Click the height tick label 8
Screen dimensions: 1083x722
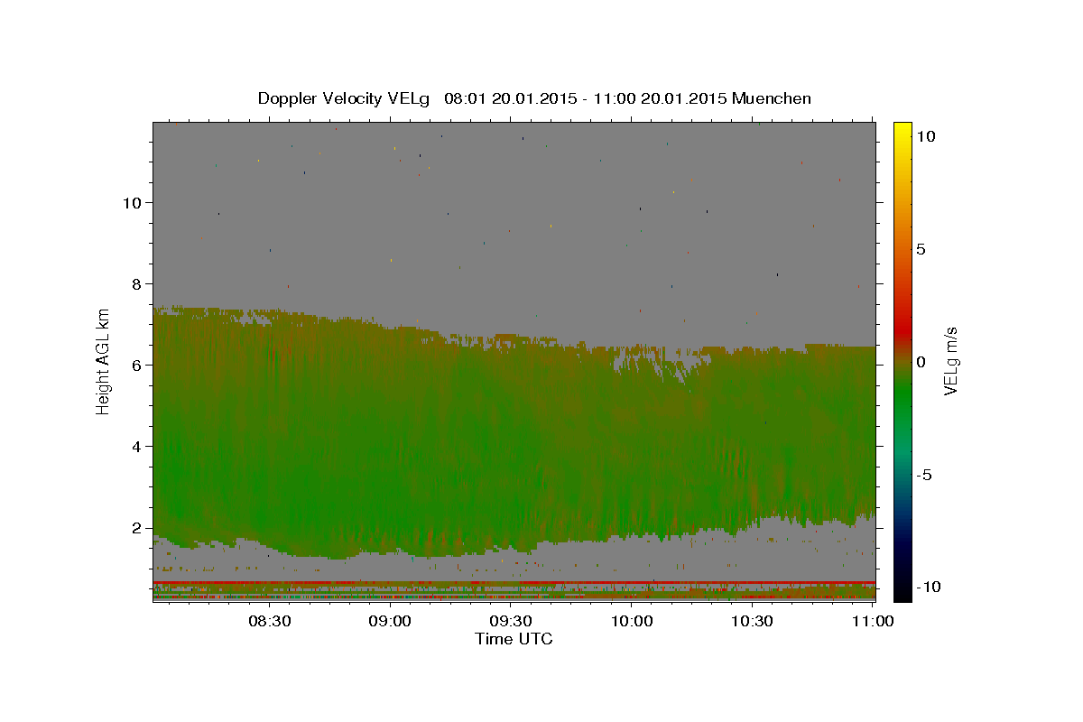pyautogui.click(x=137, y=283)
